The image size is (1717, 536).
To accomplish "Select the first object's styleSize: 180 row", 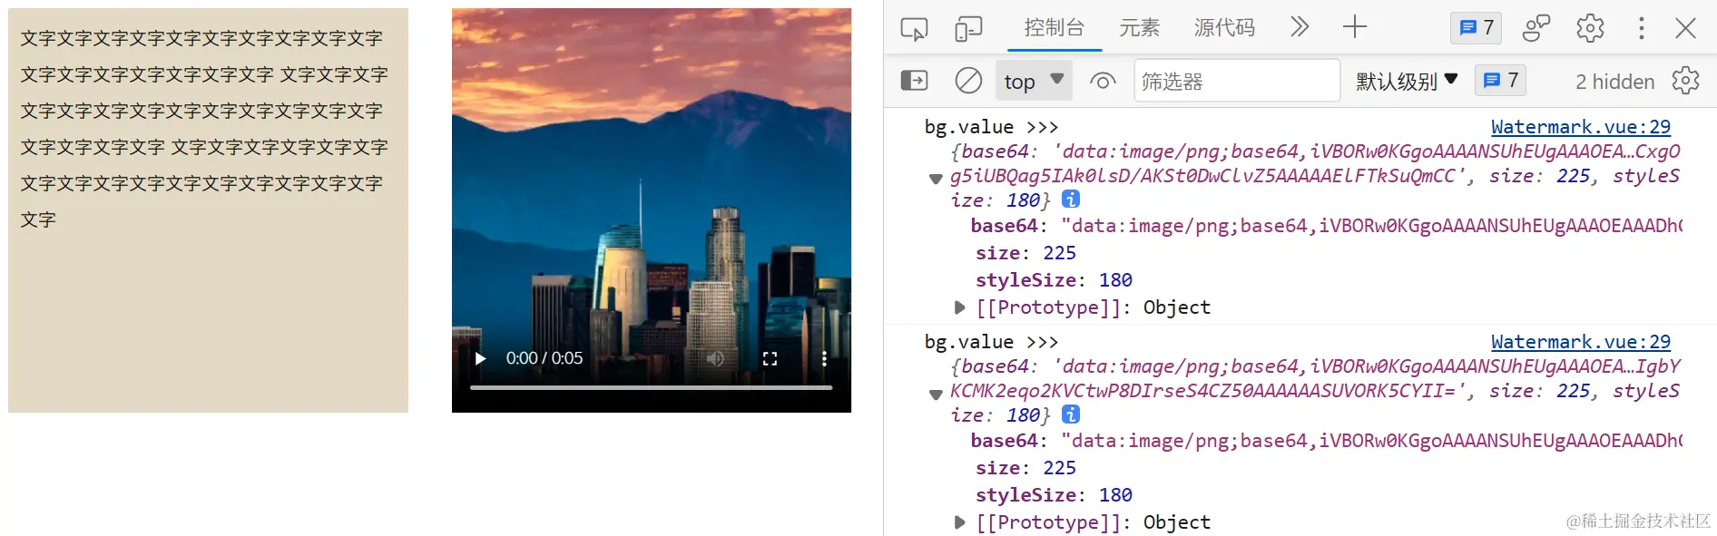I will [1054, 280].
